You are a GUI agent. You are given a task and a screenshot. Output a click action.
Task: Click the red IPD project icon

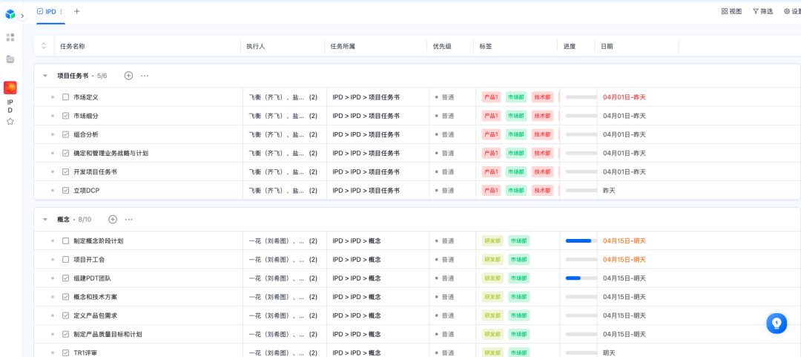10,88
